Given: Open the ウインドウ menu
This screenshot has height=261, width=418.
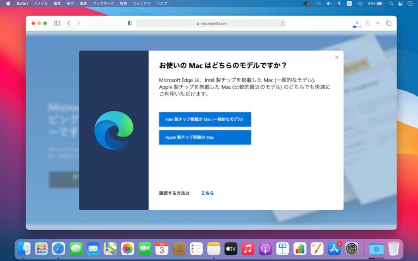Looking at the screenshot, I should pos(142,3).
